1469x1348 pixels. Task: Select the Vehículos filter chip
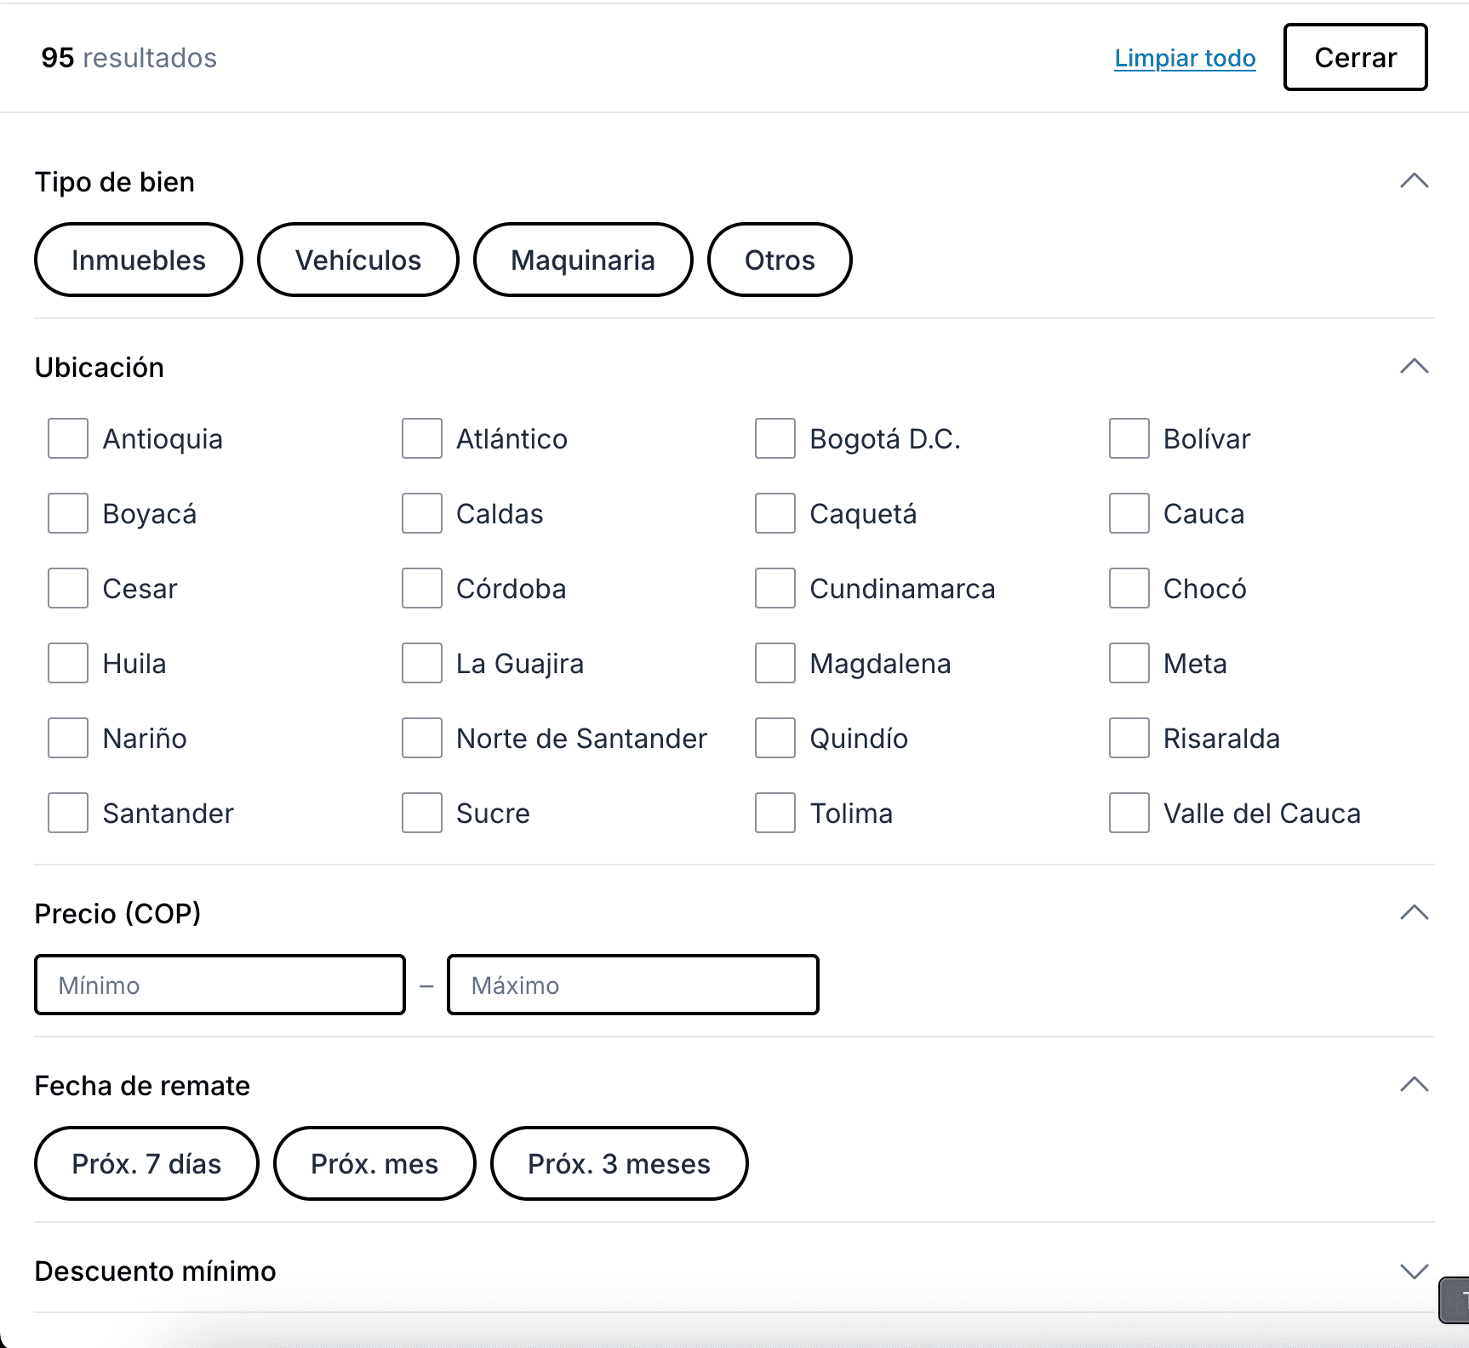pyautogui.click(x=358, y=260)
